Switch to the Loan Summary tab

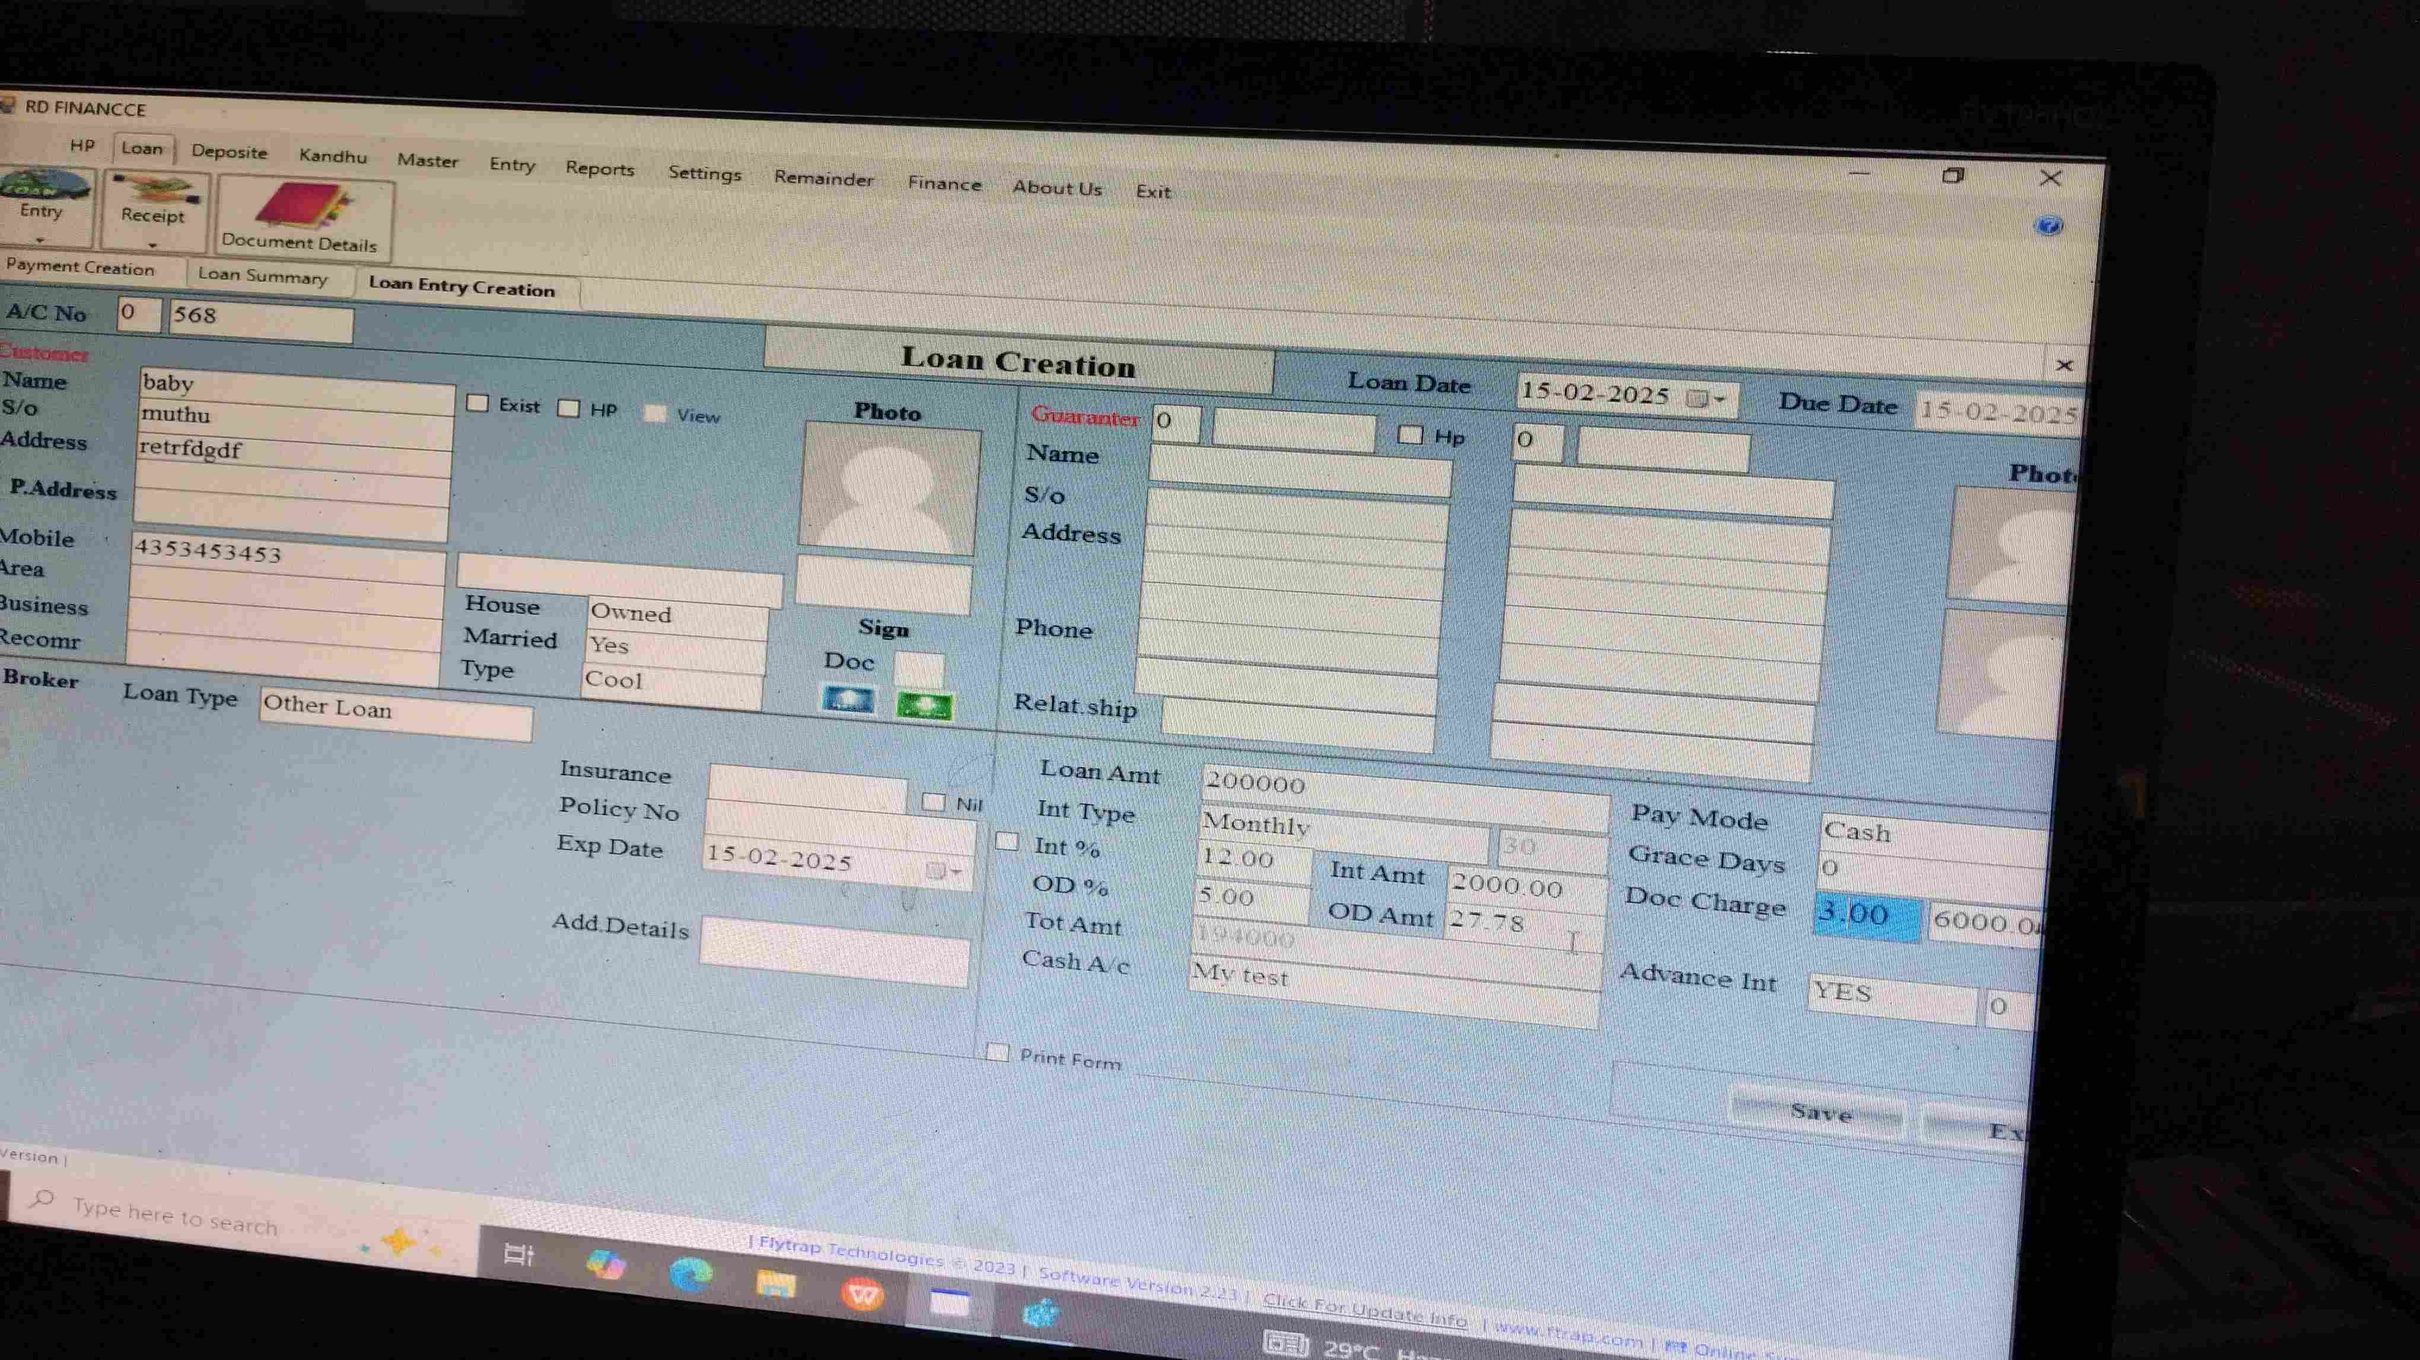(262, 276)
